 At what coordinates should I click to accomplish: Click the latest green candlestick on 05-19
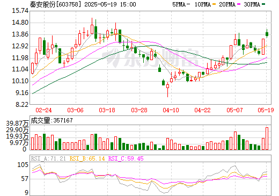pos(267,34)
